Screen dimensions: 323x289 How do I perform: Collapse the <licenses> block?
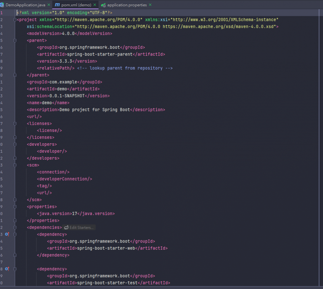click(x=15, y=124)
